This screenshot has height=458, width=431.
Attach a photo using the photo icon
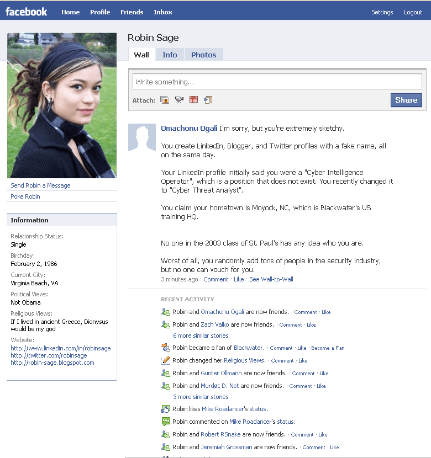click(x=165, y=100)
